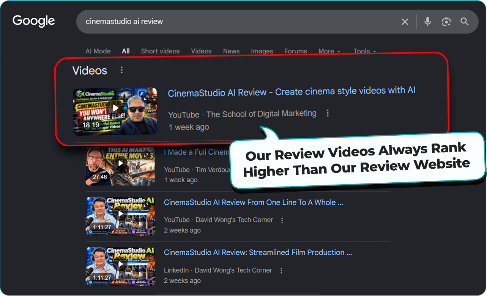Open 'CinemaStudio AI Review: Streamlined Film Production' link
The image size is (487, 296).
tap(258, 252)
